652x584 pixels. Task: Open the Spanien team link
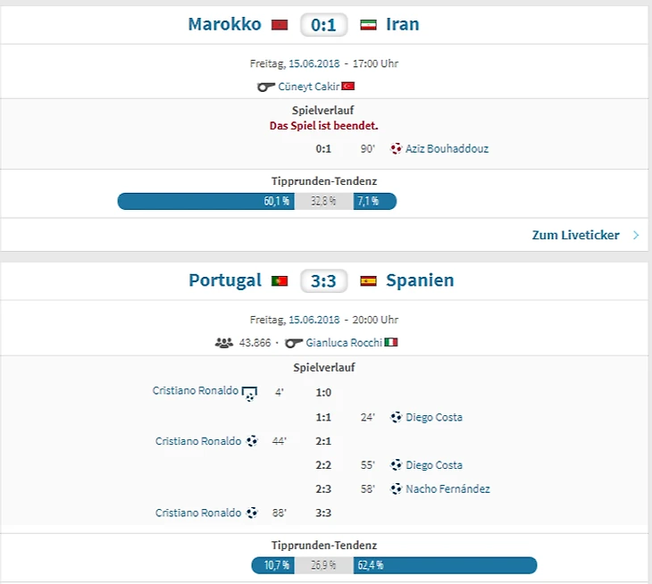pos(420,280)
